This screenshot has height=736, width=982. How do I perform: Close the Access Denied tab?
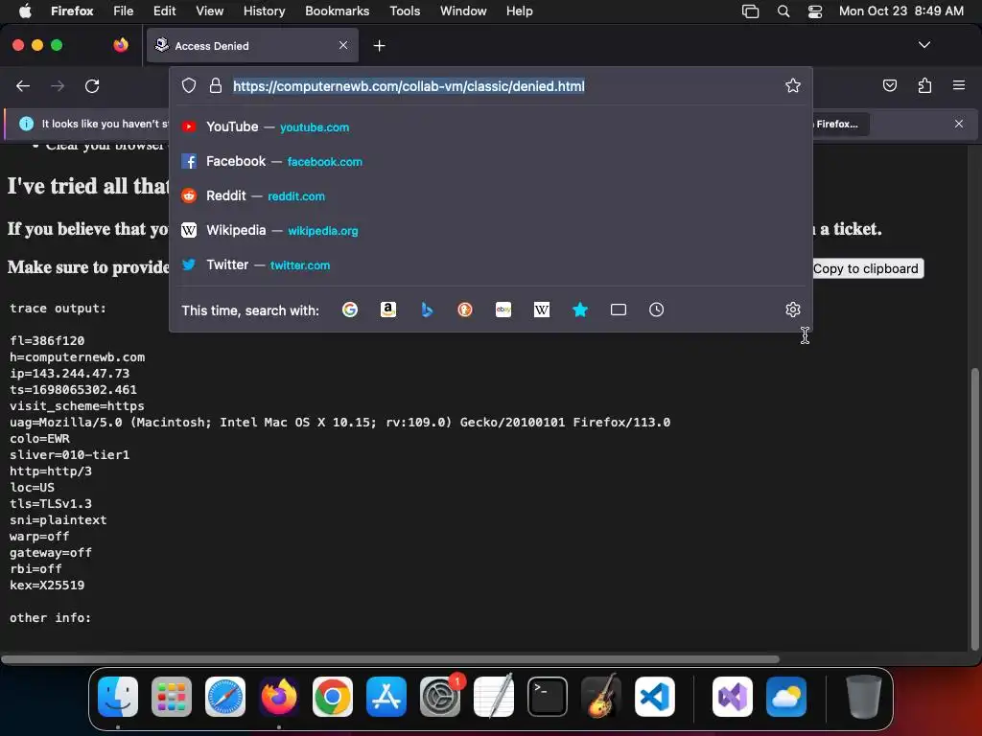tap(343, 45)
